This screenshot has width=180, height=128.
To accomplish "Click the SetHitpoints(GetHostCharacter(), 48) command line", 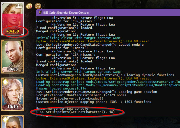I will 75,112.
